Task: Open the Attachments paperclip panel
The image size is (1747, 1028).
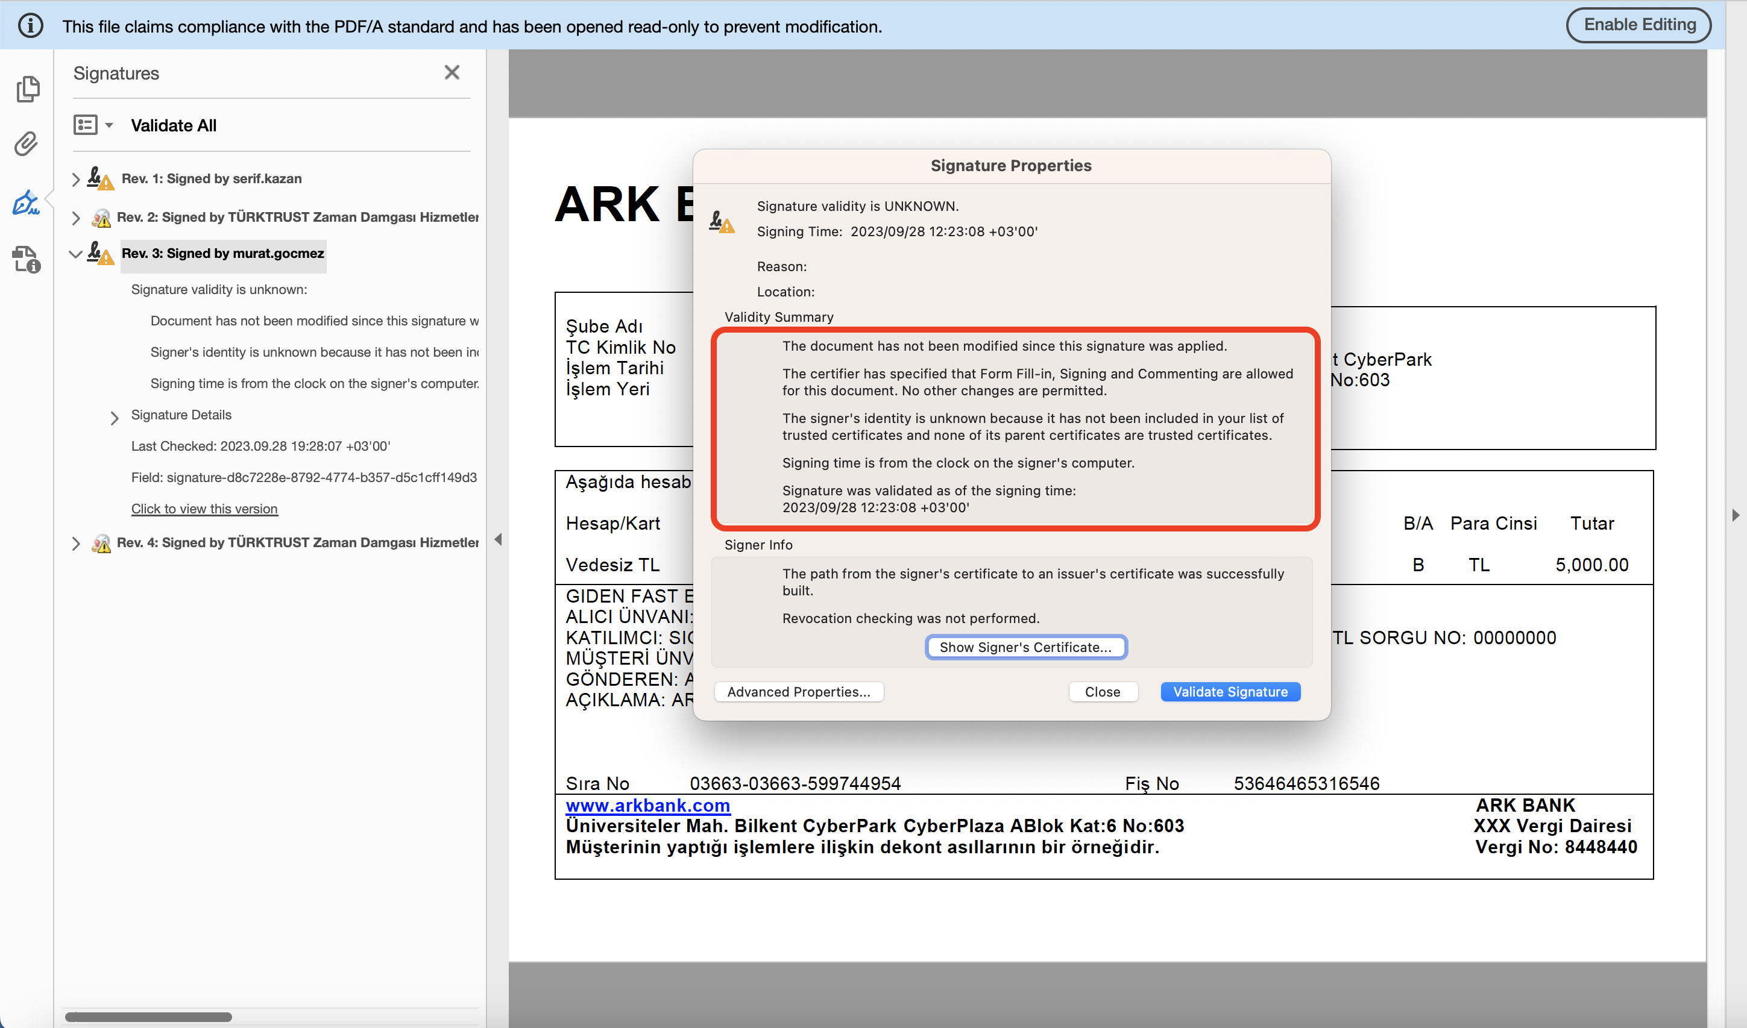Action: 27,143
